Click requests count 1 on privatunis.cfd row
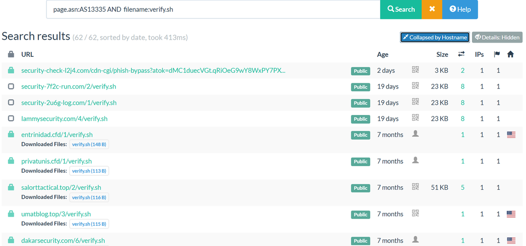 pyautogui.click(x=463, y=161)
